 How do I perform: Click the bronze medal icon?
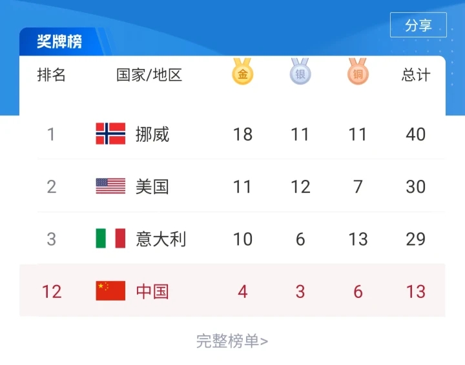[358, 72]
